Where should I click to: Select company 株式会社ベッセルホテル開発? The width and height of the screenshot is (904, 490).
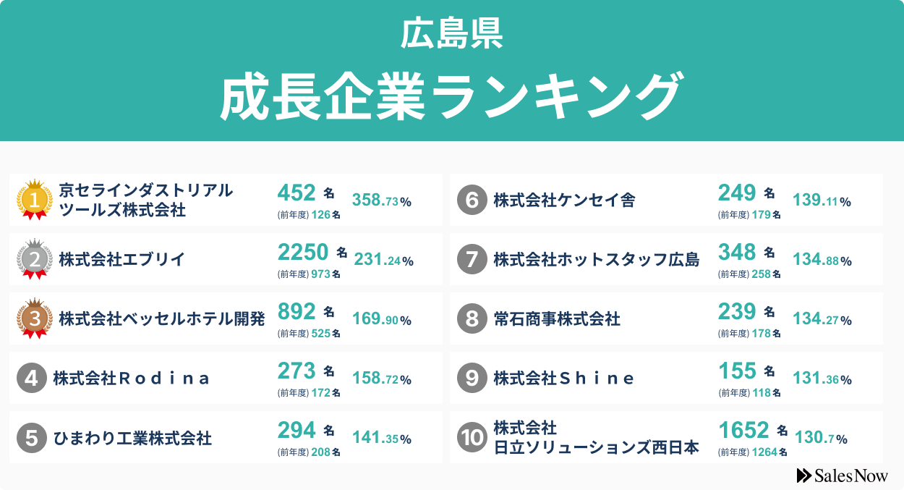[x=162, y=318]
